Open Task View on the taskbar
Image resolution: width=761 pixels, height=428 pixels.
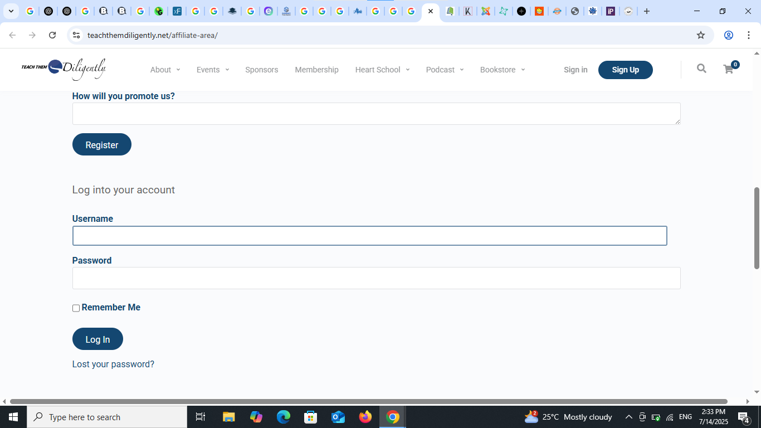[x=201, y=417]
